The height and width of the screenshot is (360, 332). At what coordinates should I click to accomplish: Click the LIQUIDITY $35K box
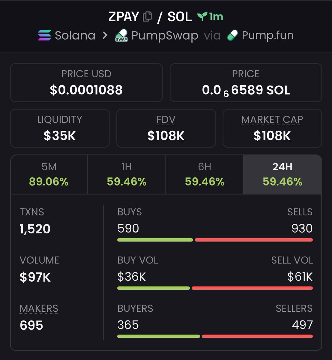tap(60, 128)
